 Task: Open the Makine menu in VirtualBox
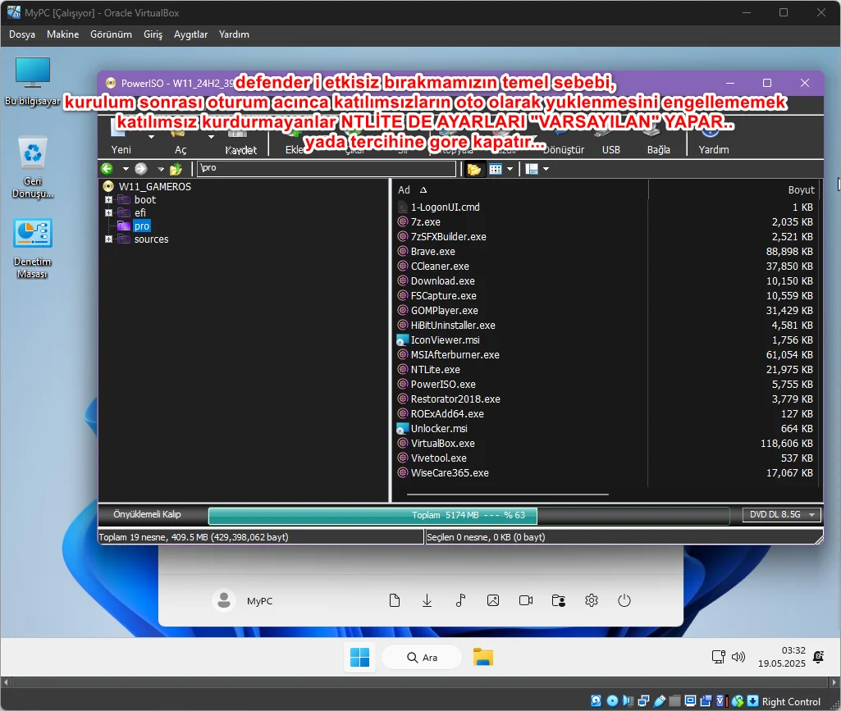click(x=62, y=34)
